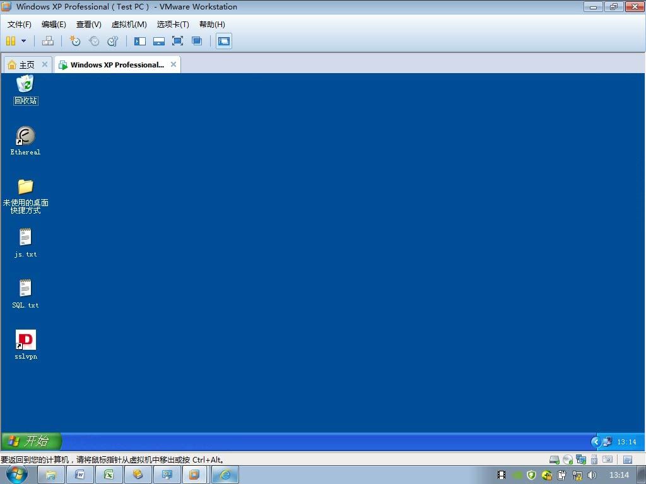Click XP tray network connection icon
This screenshot has height=484, width=646.
608,442
